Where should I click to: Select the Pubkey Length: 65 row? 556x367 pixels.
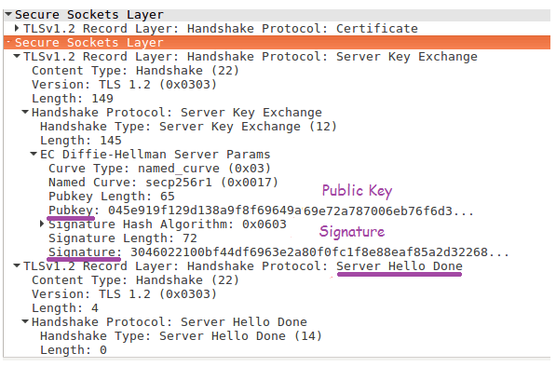tap(112, 197)
